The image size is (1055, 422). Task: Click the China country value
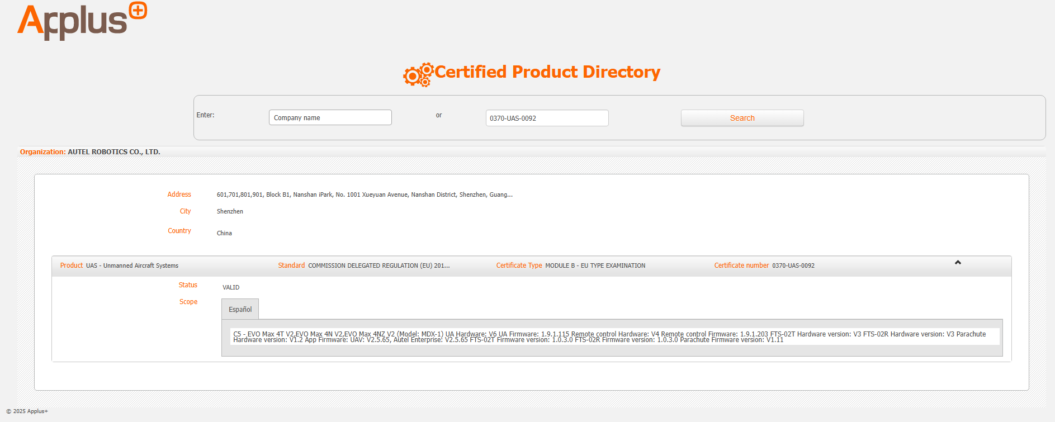click(x=224, y=234)
